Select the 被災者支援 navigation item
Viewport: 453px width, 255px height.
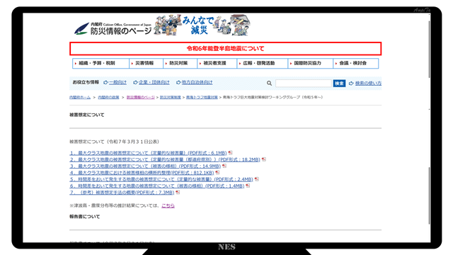217,63
